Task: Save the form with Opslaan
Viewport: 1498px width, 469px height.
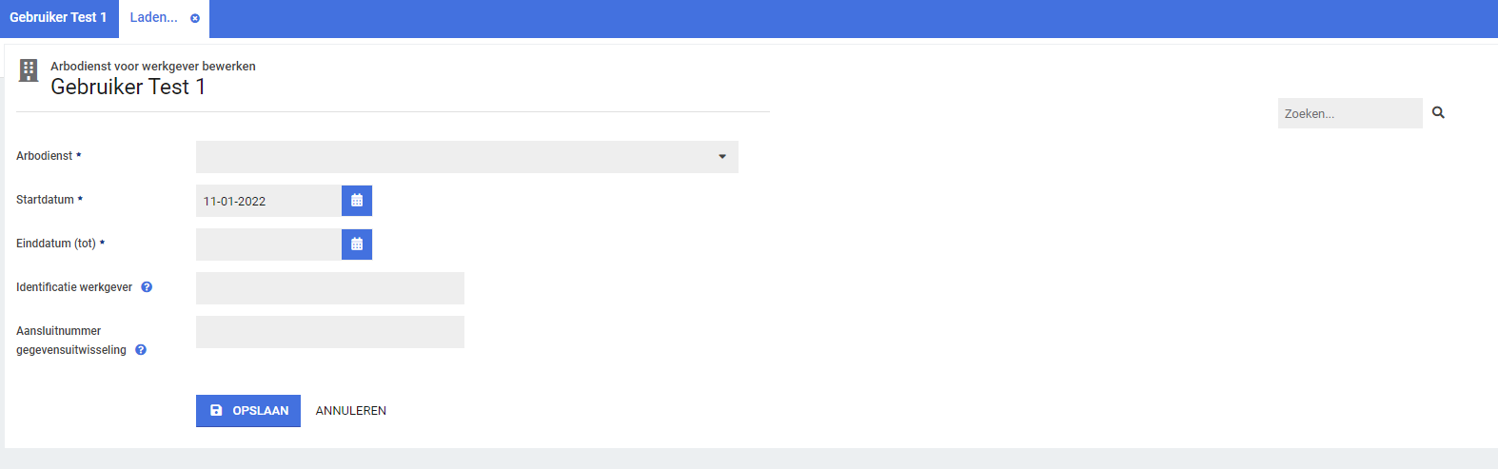Action: [x=248, y=411]
